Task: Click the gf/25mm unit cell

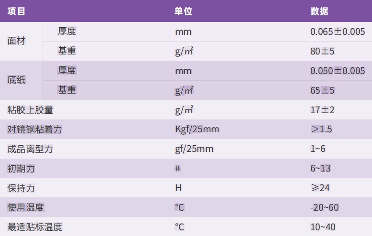Action: coord(194,149)
